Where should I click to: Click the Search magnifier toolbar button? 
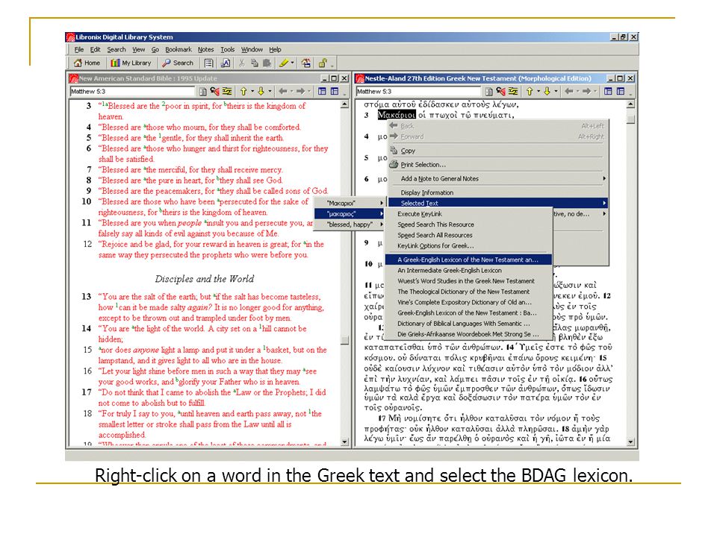point(179,63)
